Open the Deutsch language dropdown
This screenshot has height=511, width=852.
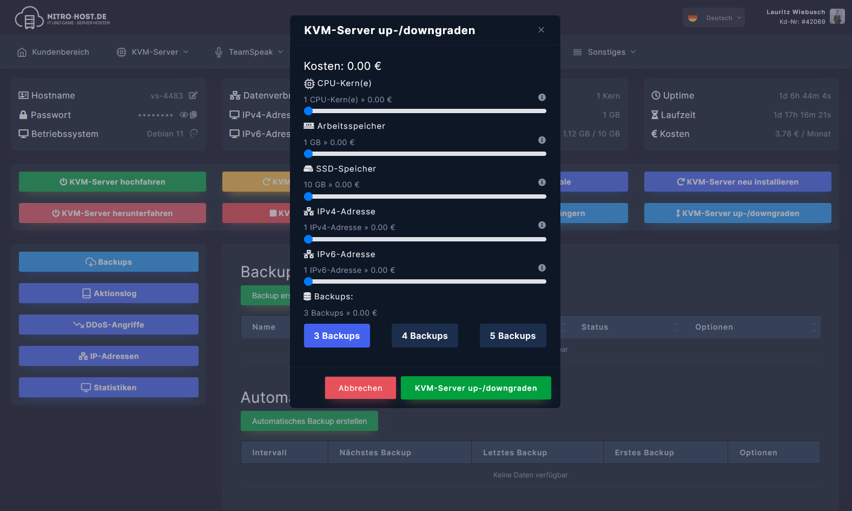[x=714, y=18]
